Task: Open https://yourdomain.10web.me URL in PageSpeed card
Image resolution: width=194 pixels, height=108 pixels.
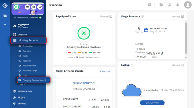Action: 84,47
